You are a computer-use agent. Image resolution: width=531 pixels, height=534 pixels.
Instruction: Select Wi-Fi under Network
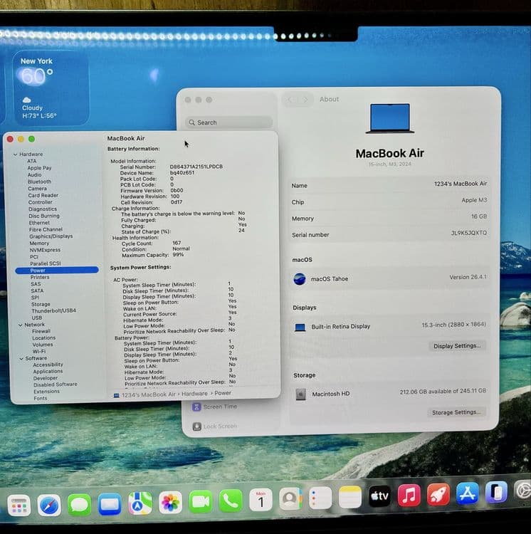(x=39, y=351)
